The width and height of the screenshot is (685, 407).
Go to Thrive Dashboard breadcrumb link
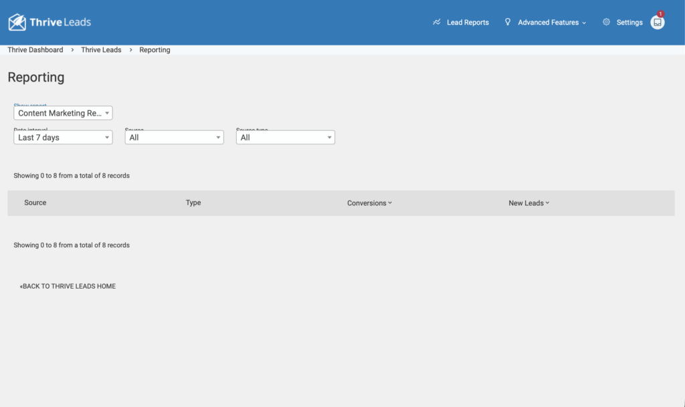click(x=35, y=50)
